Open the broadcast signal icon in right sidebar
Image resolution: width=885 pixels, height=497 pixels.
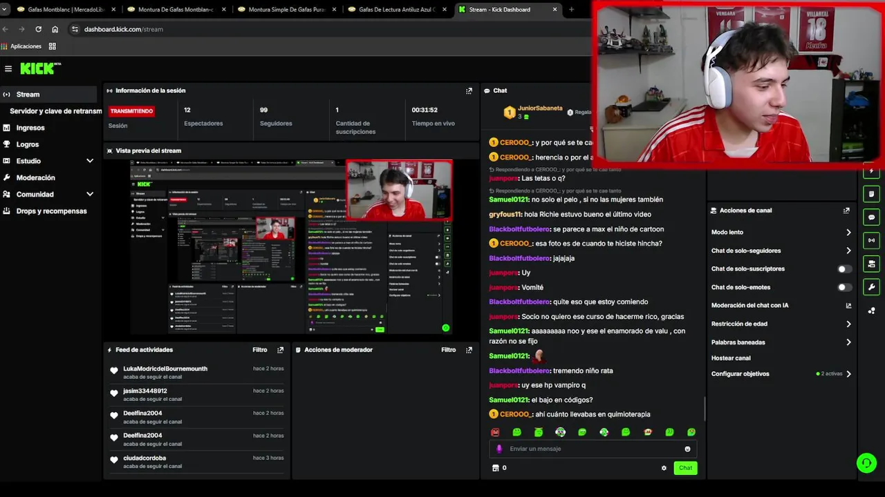point(871,240)
